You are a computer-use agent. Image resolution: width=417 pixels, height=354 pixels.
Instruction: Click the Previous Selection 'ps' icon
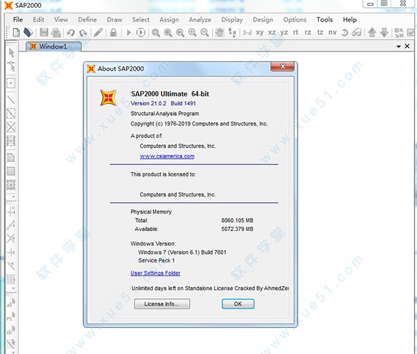11,317
